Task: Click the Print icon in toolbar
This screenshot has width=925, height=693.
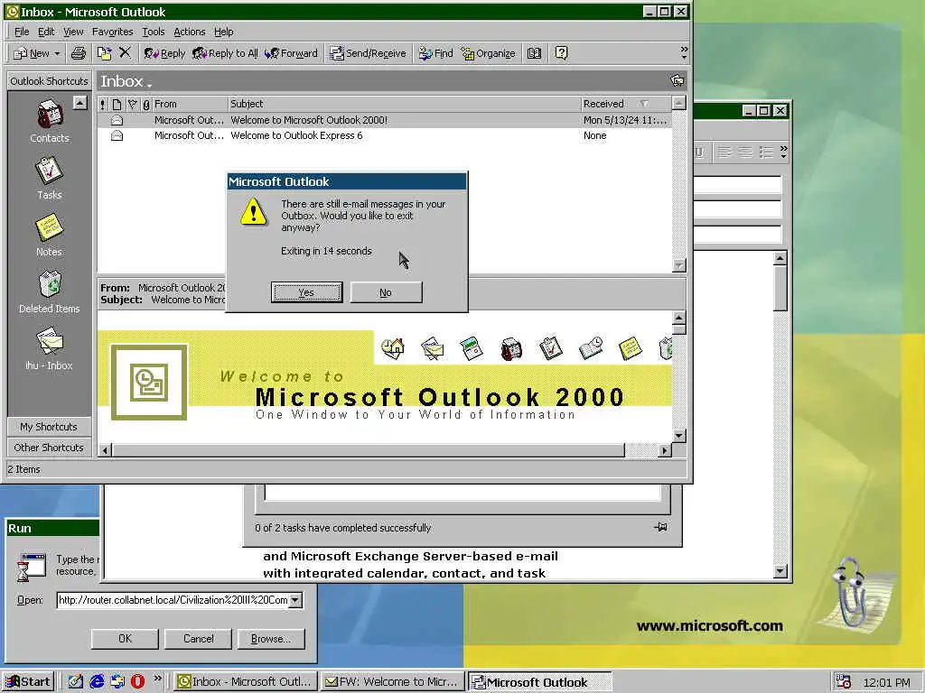Action: tap(79, 53)
